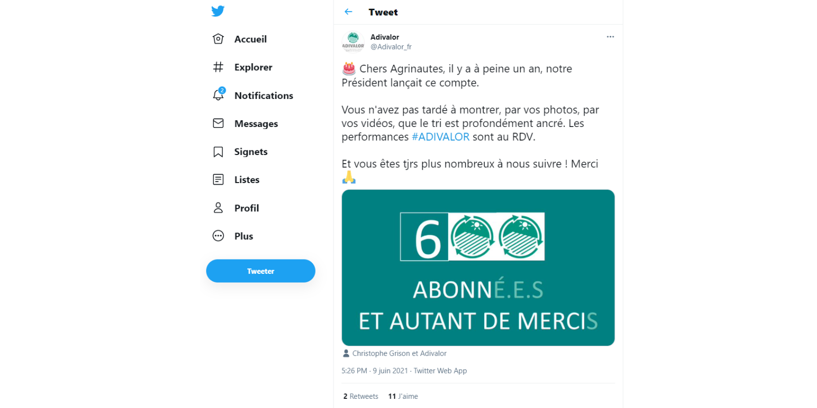Go back using the arrow icon

pyautogui.click(x=348, y=12)
